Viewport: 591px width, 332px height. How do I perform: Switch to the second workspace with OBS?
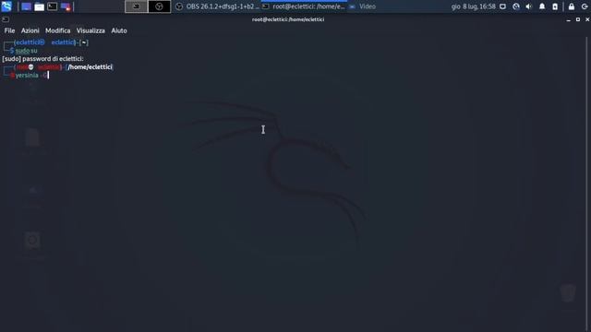pos(159,6)
